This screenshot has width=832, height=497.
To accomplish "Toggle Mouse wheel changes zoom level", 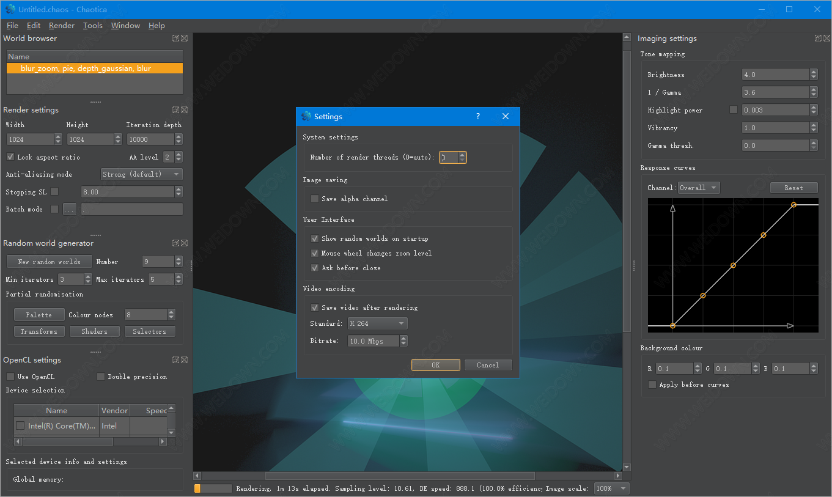I will pos(315,253).
